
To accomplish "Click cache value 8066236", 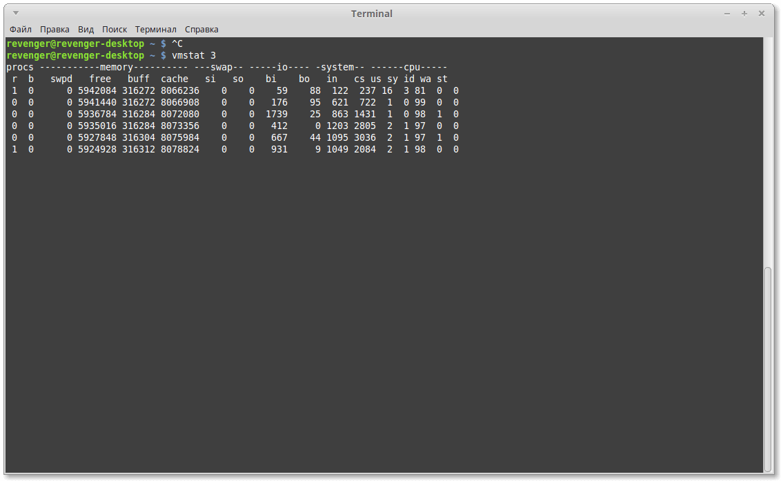I will pyautogui.click(x=180, y=90).
